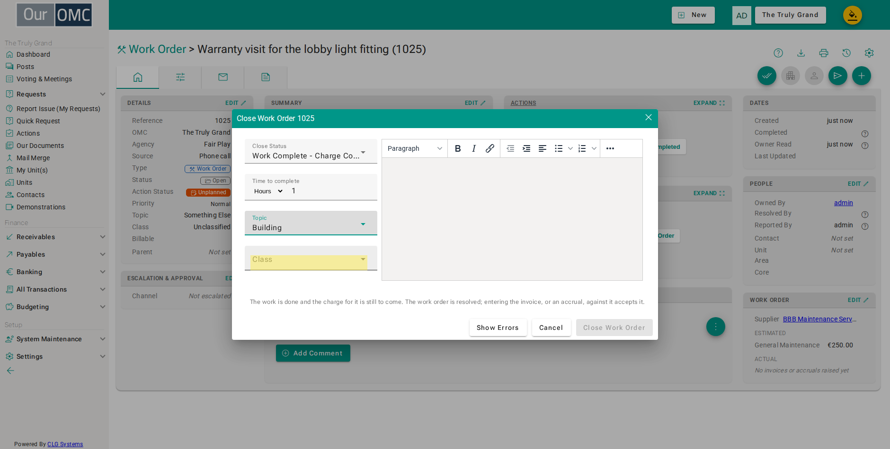Viewport: 890px width, 449px height.
Task: Apply a numbered list
Action: (x=582, y=148)
